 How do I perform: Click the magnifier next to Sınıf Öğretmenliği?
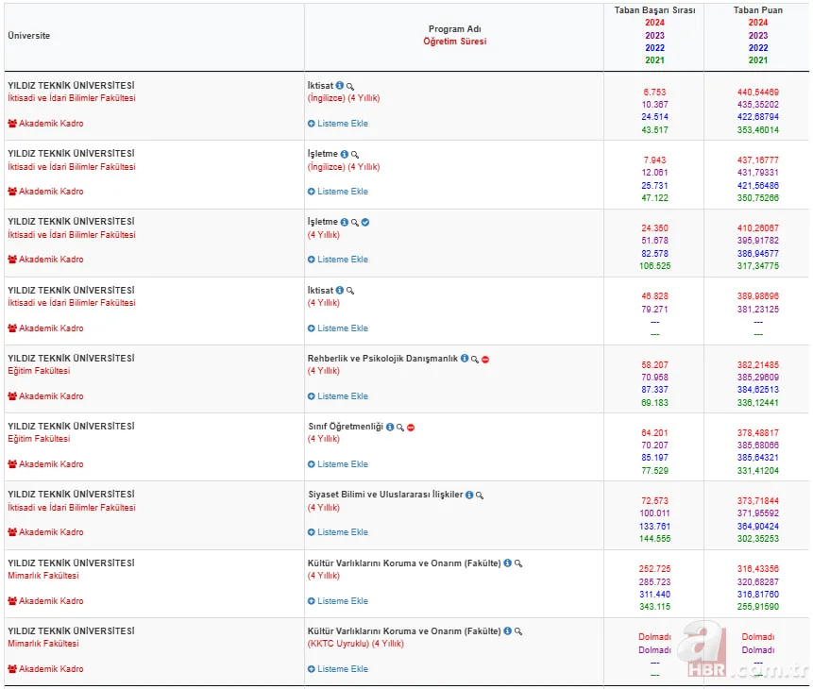400,428
